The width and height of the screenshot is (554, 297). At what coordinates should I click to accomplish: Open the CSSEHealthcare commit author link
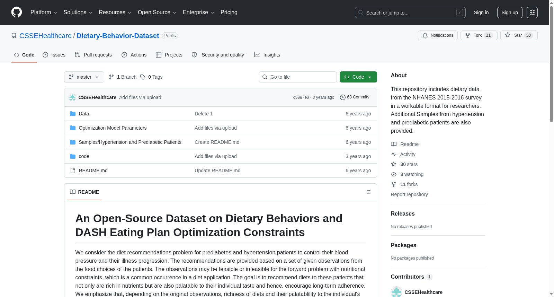coord(97,97)
